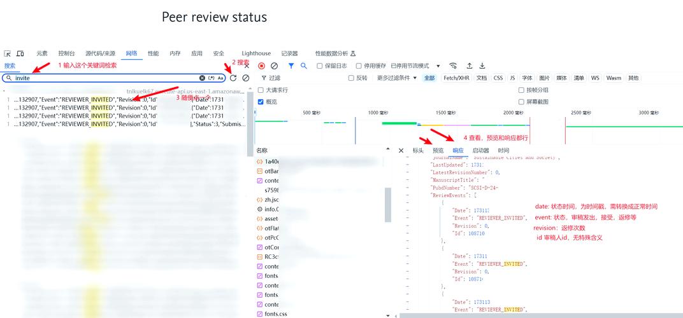The width and height of the screenshot is (683, 318).
Task: Filter by WS request type
Action: pos(595,78)
